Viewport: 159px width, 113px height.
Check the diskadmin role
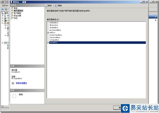click(x=48, y=28)
